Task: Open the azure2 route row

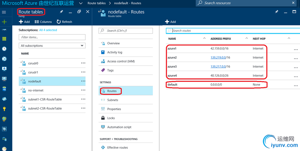Action: coord(233,57)
